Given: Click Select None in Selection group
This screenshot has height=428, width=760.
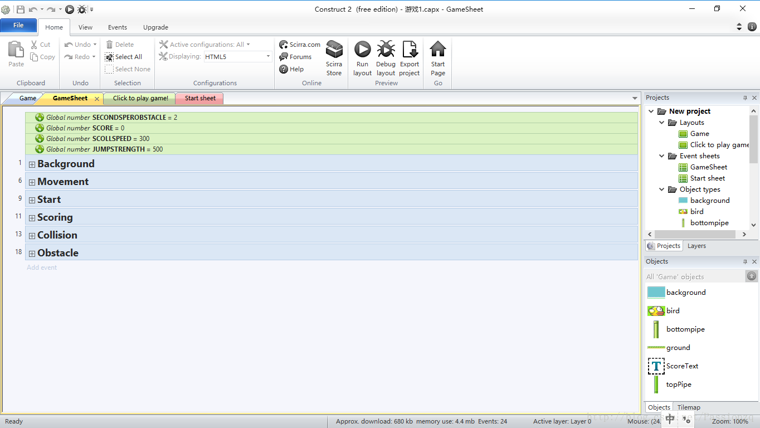Looking at the screenshot, I should (128, 69).
